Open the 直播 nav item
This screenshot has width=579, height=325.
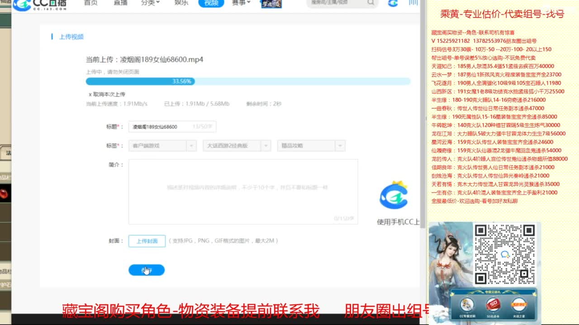(120, 3)
